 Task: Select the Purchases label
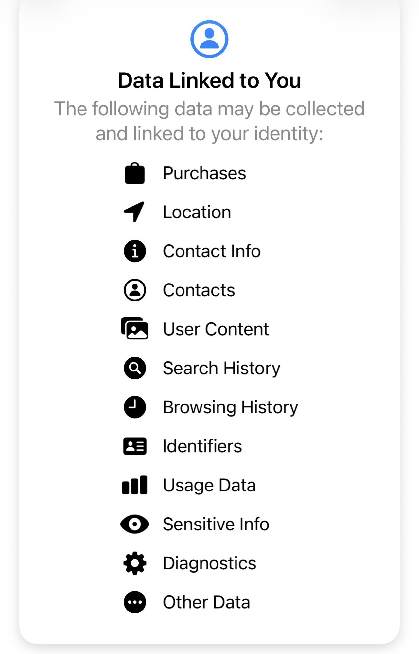(204, 173)
